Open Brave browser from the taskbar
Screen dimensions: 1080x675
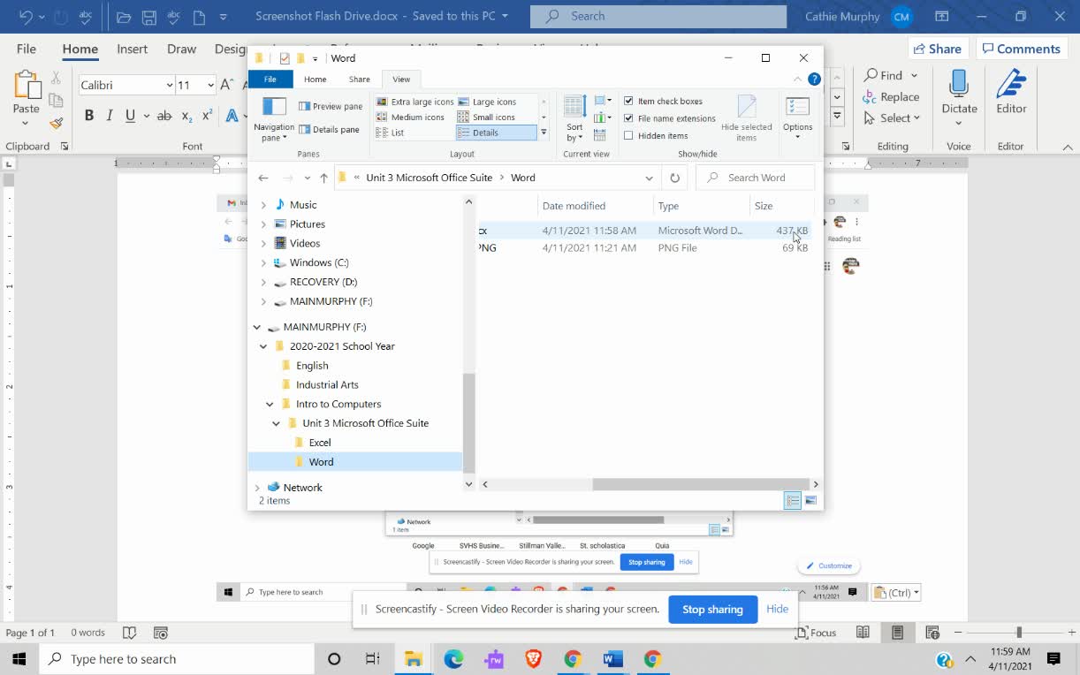point(533,659)
